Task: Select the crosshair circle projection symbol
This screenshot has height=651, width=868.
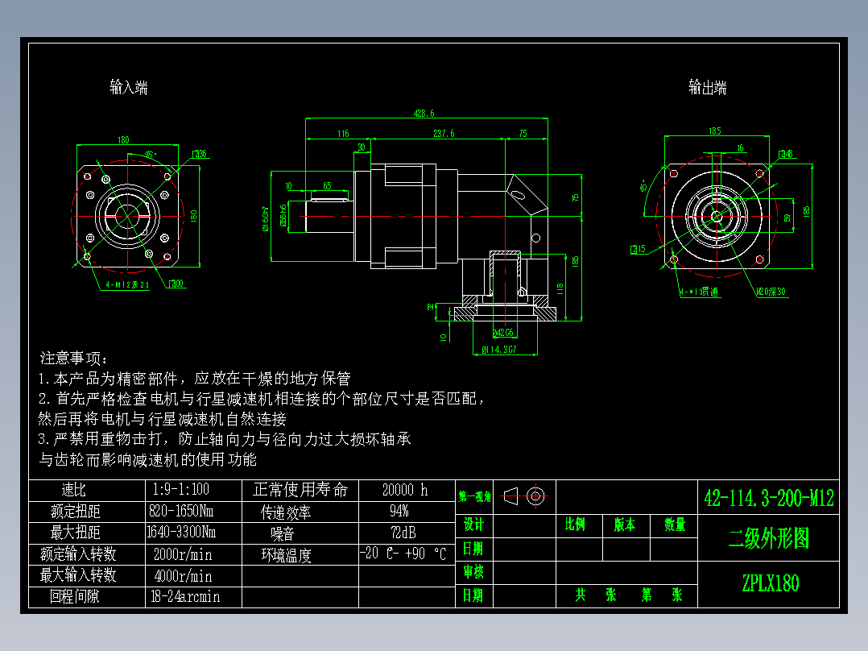Action: coord(536,496)
